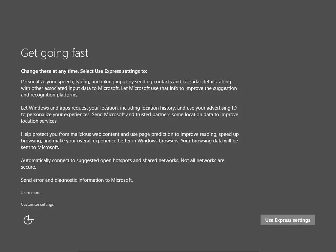Click the phrase 'shared networks'
The height and width of the screenshot is (252, 336).
161,160
